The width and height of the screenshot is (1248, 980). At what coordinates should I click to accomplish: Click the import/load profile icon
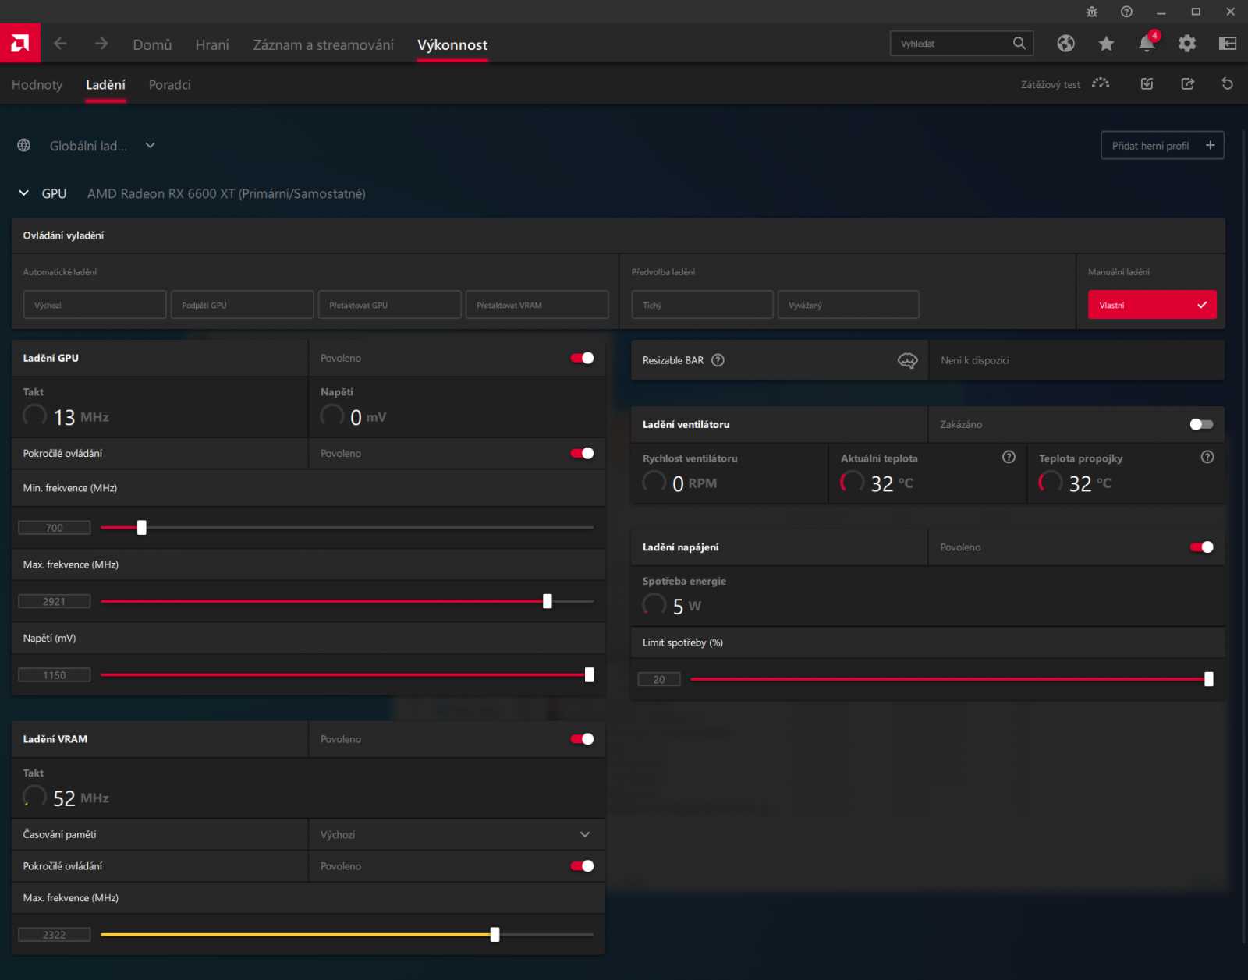click(1147, 83)
